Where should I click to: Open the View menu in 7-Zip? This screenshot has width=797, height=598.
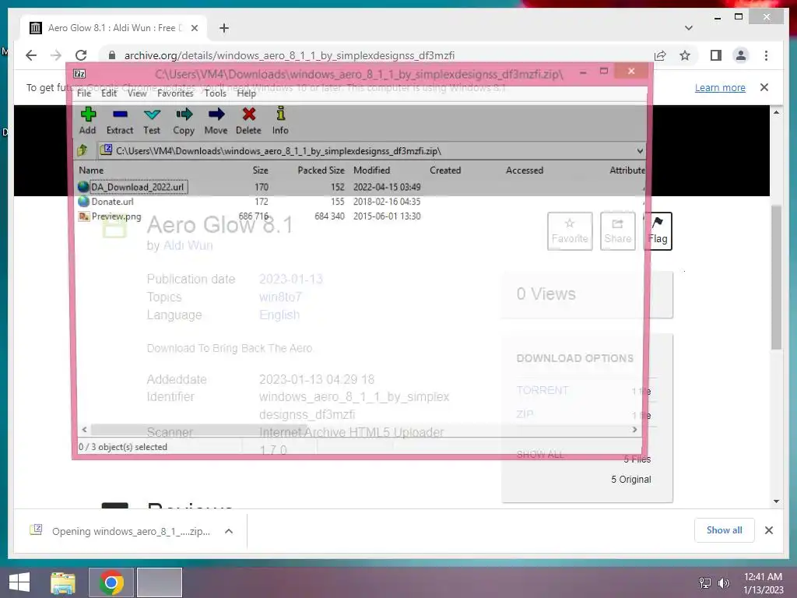tap(137, 93)
